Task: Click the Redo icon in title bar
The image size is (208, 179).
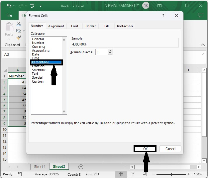Action: click(21, 6)
